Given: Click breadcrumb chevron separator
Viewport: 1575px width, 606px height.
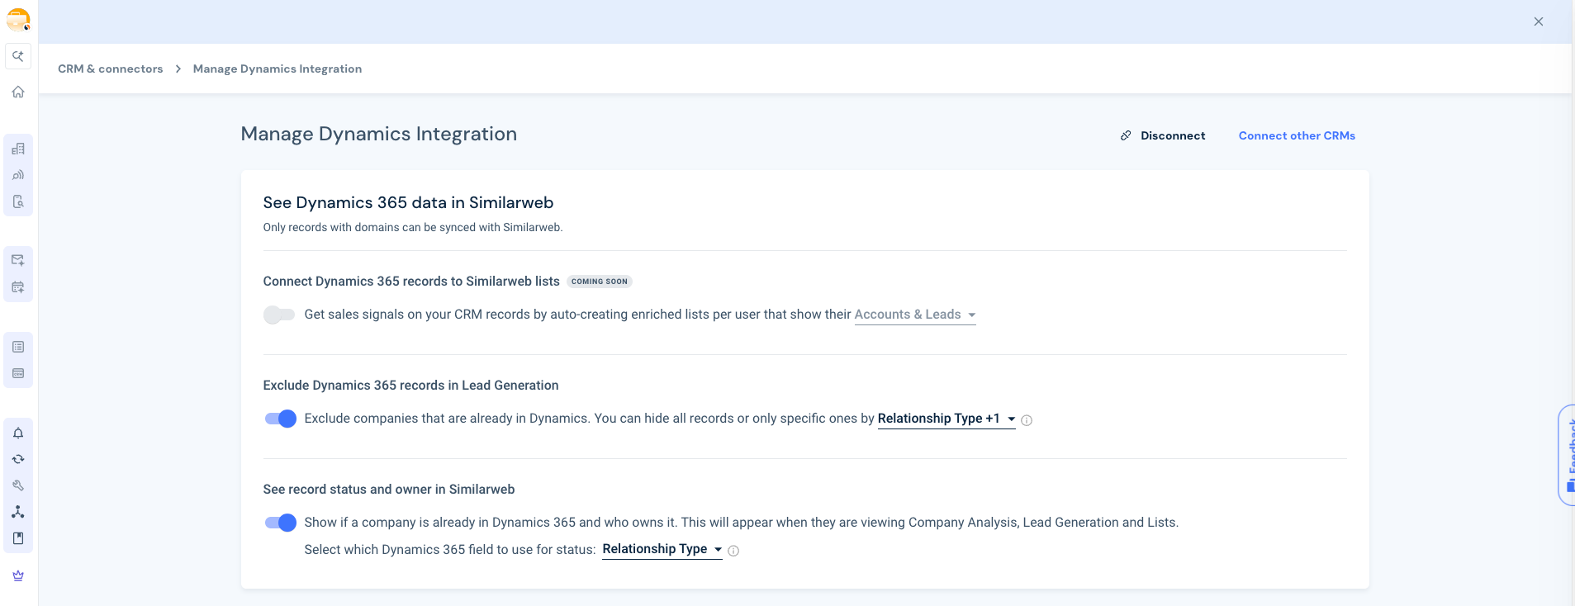Looking at the screenshot, I should click(x=178, y=69).
